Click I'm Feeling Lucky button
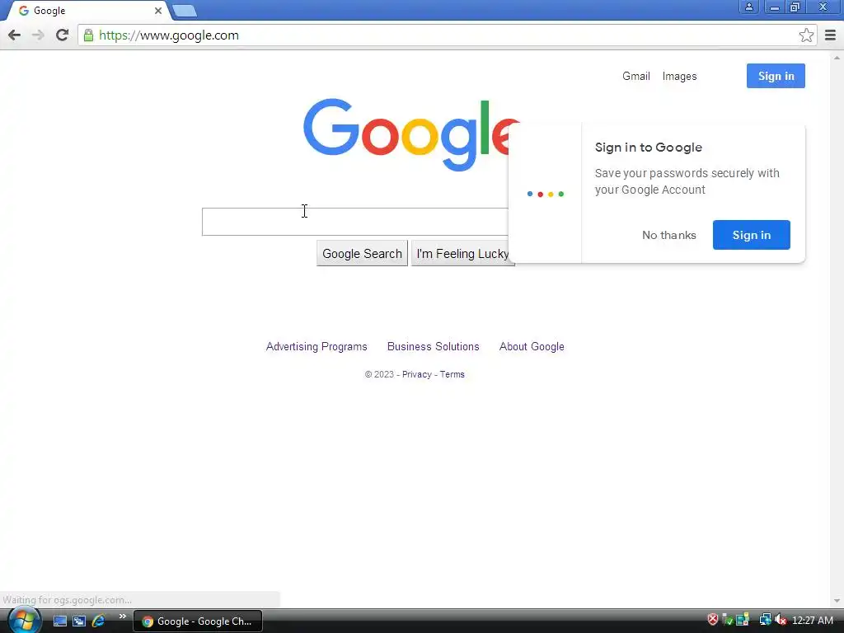This screenshot has height=633, width=844. tap(462, 254)
